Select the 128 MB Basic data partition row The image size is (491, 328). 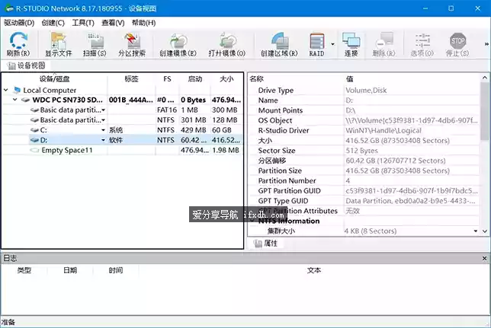pos(123,120)
